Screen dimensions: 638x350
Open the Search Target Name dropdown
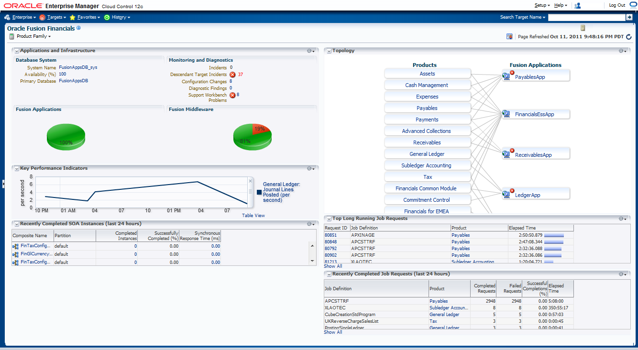(x=523, y=17)
